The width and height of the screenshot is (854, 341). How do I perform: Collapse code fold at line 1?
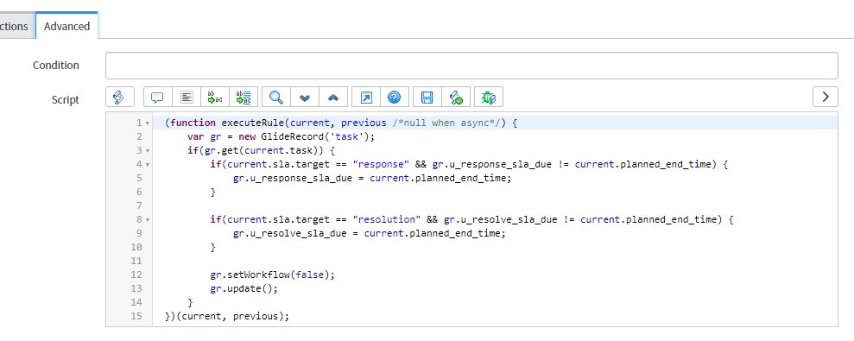pos(148,123)
